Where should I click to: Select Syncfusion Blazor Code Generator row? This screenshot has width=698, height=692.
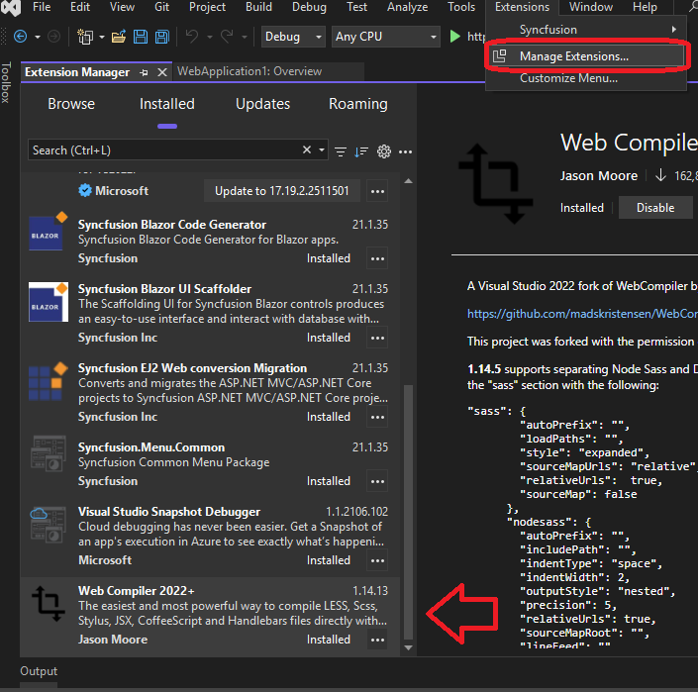pyautogui.click(x=210, y=242)
